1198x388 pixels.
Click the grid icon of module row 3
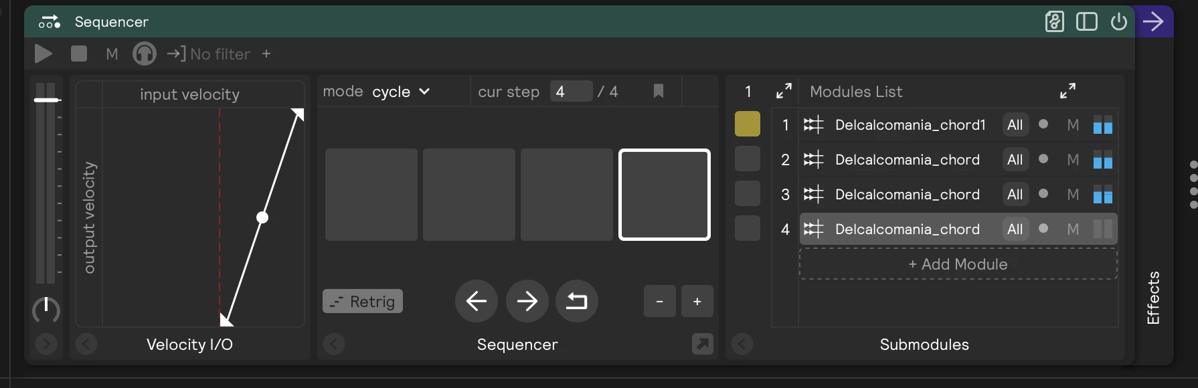(814, 195)
